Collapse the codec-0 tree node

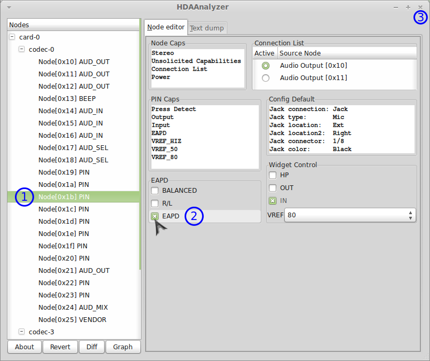[22, 49]
